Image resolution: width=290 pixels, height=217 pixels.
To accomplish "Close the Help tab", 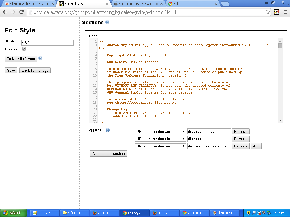I will (216, 4).
